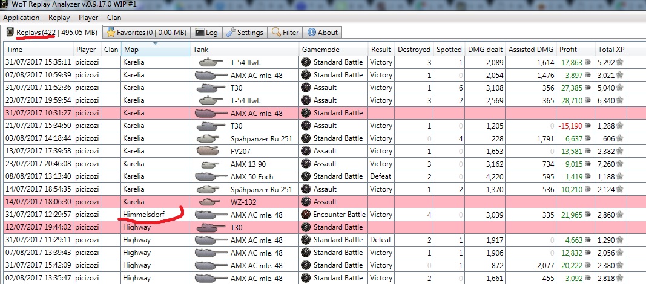Click the star icon on Favorites tab
The height and width of the screenshot is (284, 646).
coord(110,33)
